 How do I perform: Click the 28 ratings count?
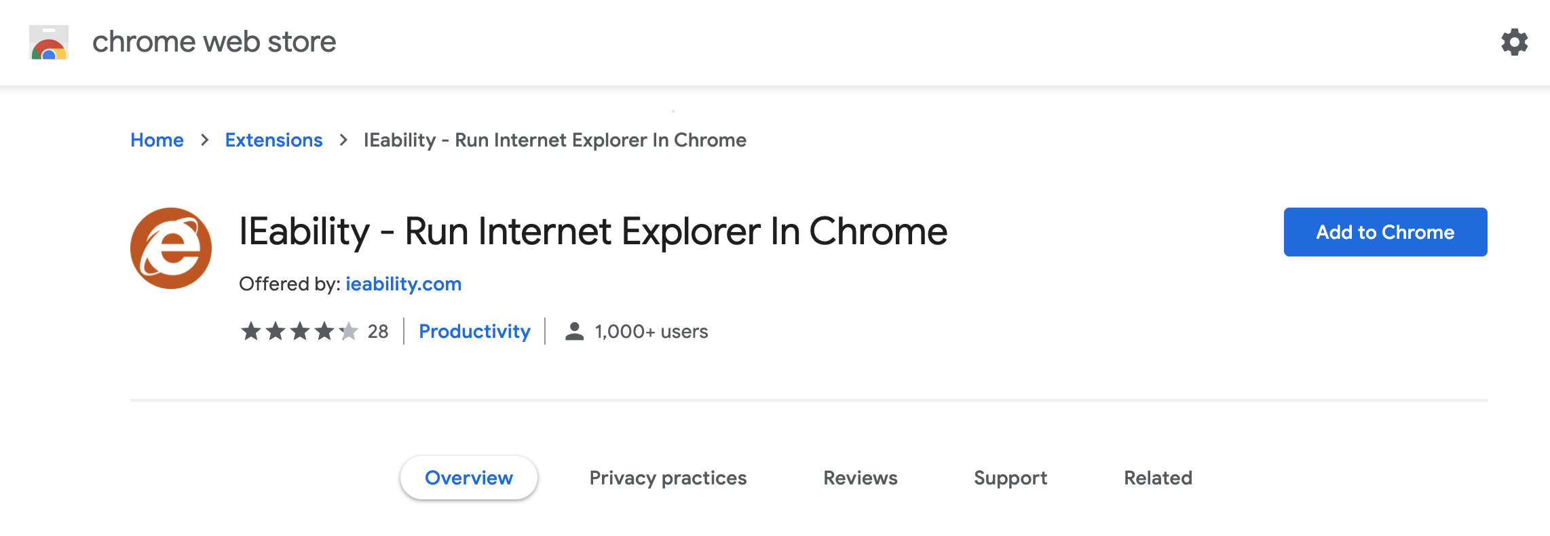(378, 331)
